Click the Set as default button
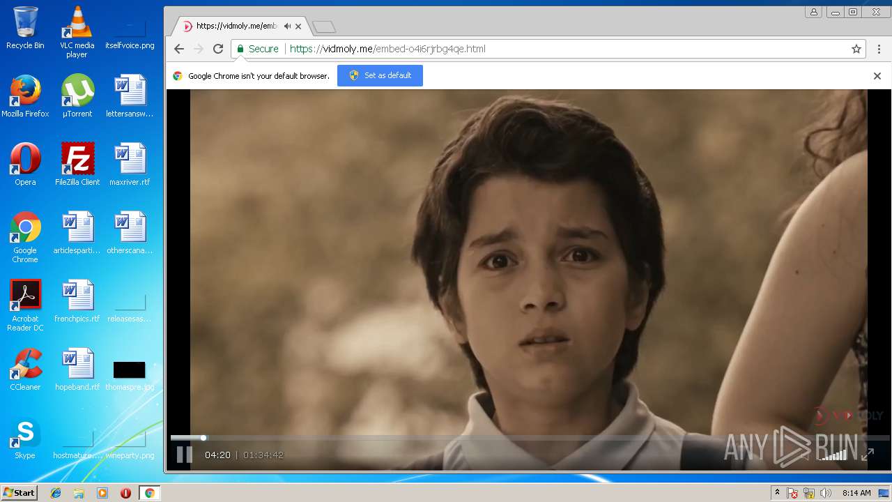 click(x=380, y=75)
